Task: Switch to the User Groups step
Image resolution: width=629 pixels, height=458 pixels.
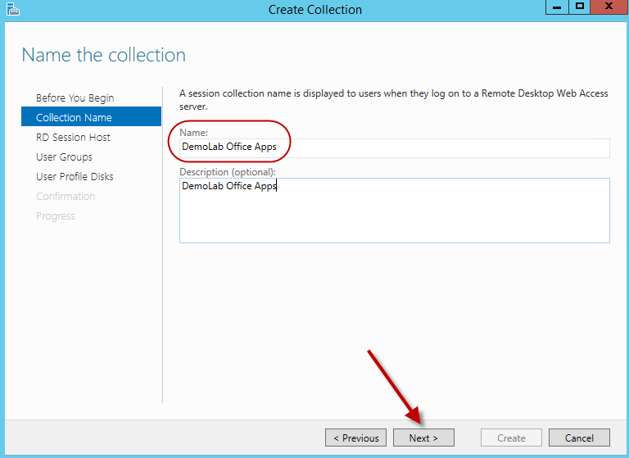Action: pos(64,157)
